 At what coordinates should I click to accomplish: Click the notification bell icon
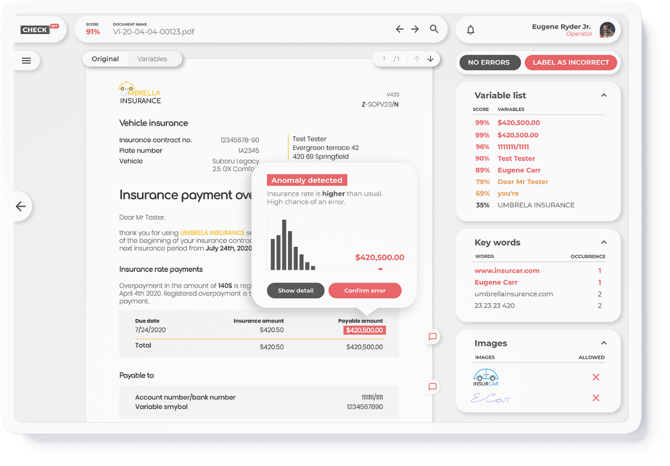click(x=470, y=30)
